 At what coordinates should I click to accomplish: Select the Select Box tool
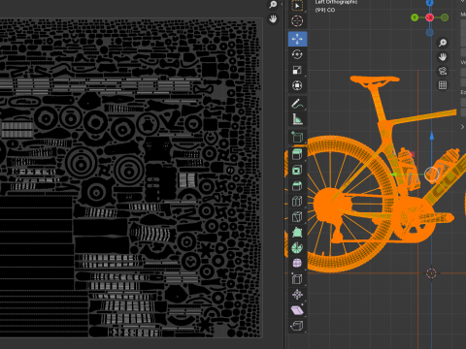click(x=297, y=6)
